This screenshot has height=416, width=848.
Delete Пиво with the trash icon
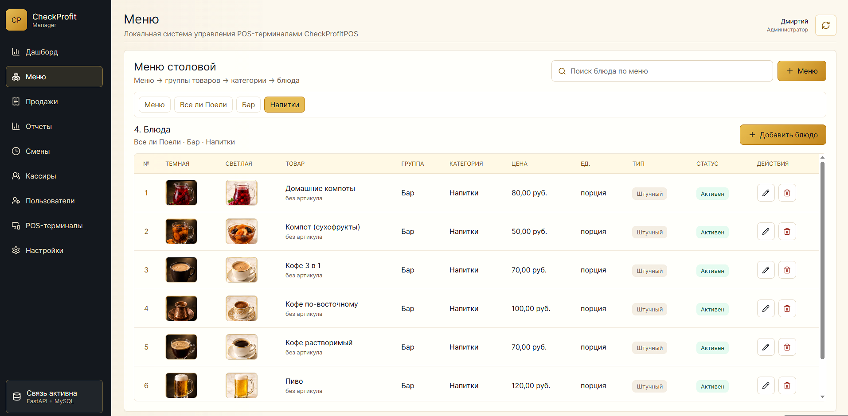(787, 385)
